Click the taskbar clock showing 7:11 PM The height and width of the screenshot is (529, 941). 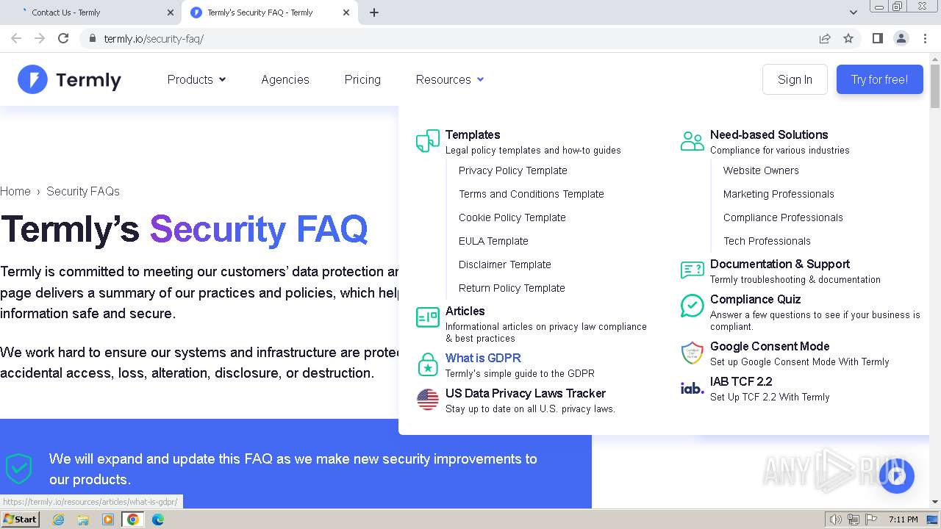(x=903, y=519)
